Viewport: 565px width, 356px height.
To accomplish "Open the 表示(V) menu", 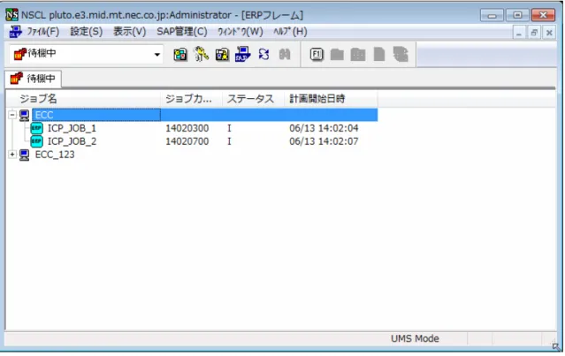I will click(129, 32).
